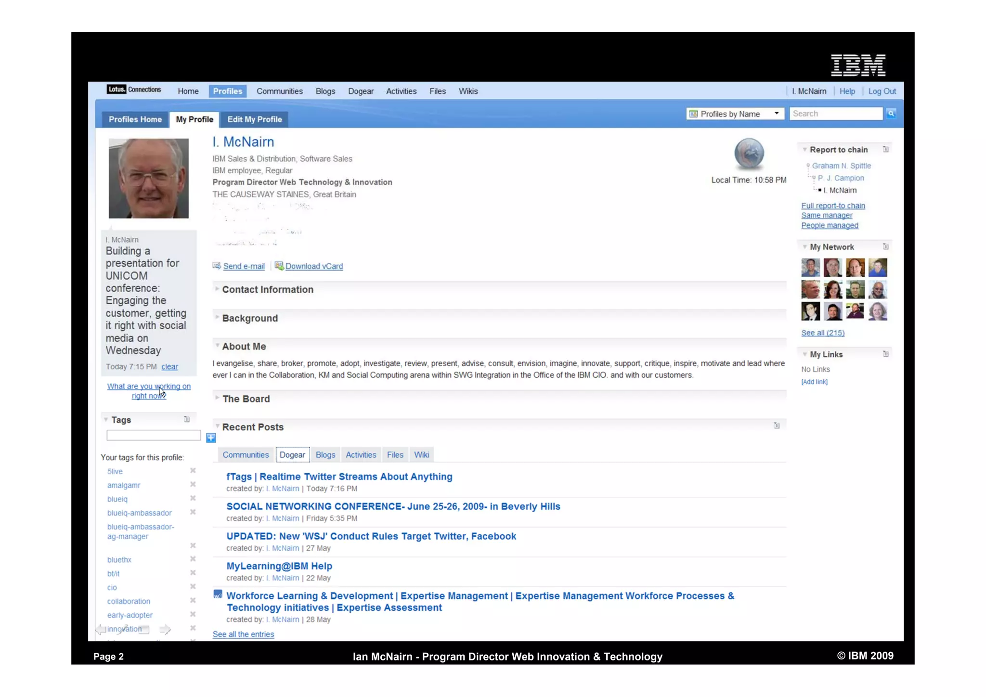Open fTags Realtime Twitter Streams post

click(339, 477)
